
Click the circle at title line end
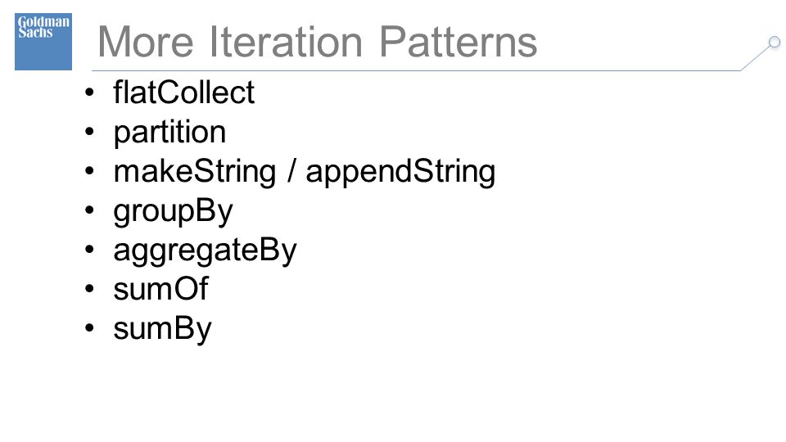775,42
